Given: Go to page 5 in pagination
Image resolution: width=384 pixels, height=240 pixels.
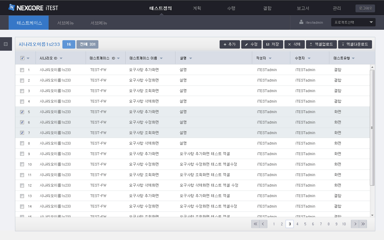Looking at the screenshot, I should [x=305, y=224].
